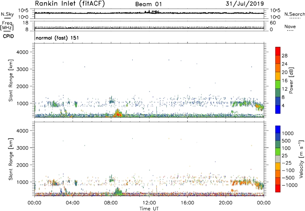This screenshot has width=305, height=211.
Task: Click the "16:00" time tick label
Action: pyautogui.click(x=187, y=203)
